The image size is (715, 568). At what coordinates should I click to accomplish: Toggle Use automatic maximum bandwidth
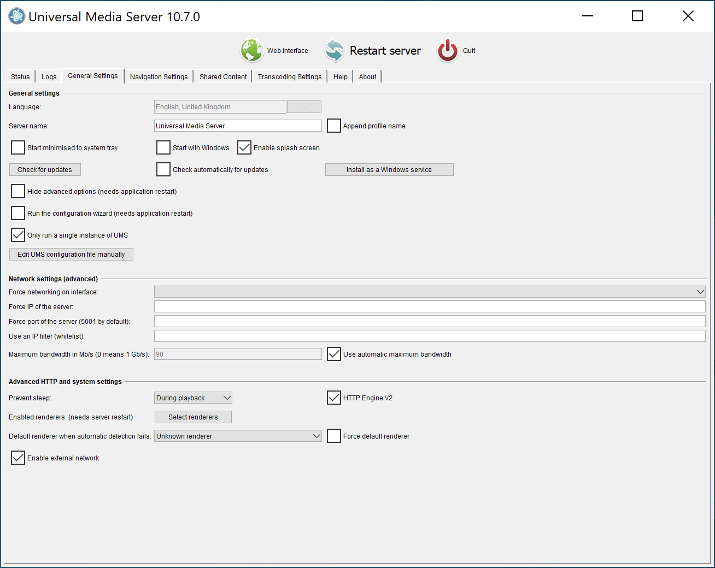[x=334, y=354]
